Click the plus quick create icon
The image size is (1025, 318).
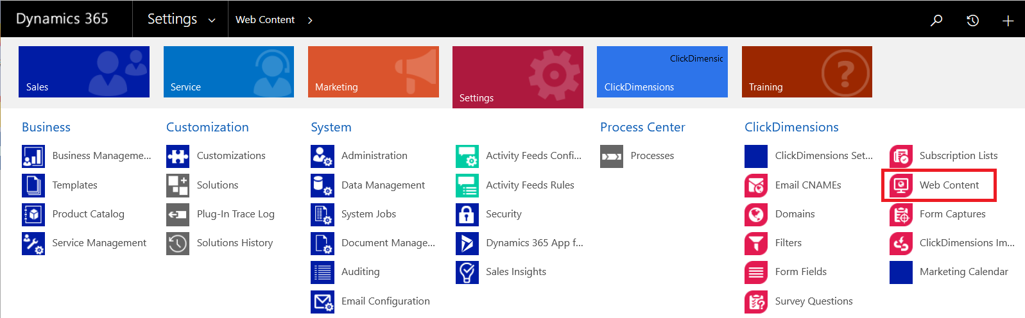click(1008, 21)
